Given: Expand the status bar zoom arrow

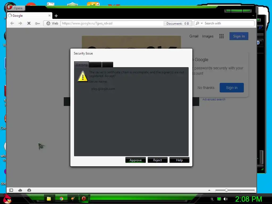Looking at the screenshot, I should click(x=209, y=190).
